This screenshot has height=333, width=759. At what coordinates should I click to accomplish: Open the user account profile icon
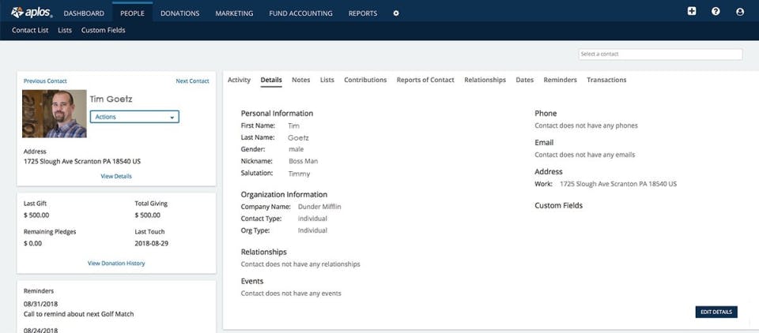740,12
